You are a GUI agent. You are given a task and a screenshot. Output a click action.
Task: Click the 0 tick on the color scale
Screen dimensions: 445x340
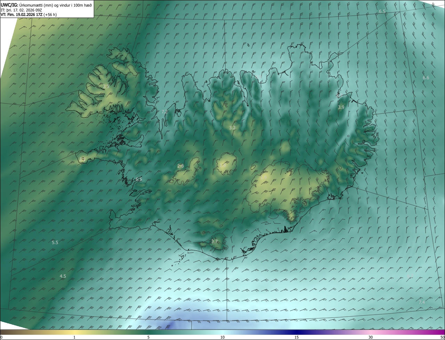pos(1,337)
